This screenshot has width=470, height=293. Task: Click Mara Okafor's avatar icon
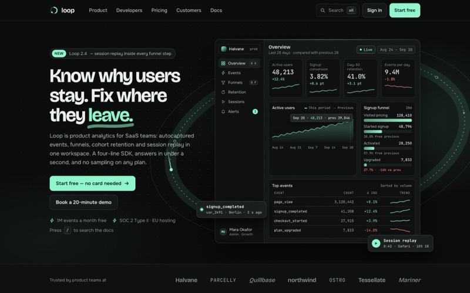[x=223, y=231]
